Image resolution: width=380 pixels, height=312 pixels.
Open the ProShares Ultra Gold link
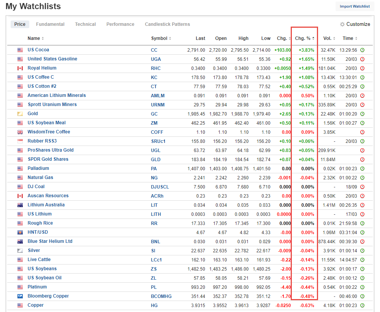(x=51, y=150)
